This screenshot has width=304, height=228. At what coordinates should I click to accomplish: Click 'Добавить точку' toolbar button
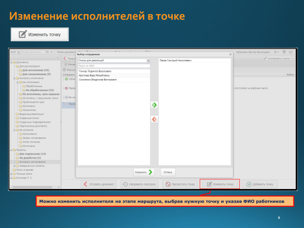(x=260, y=184)
